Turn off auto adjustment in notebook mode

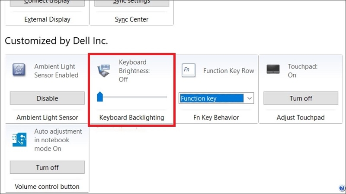coord(47,167)
